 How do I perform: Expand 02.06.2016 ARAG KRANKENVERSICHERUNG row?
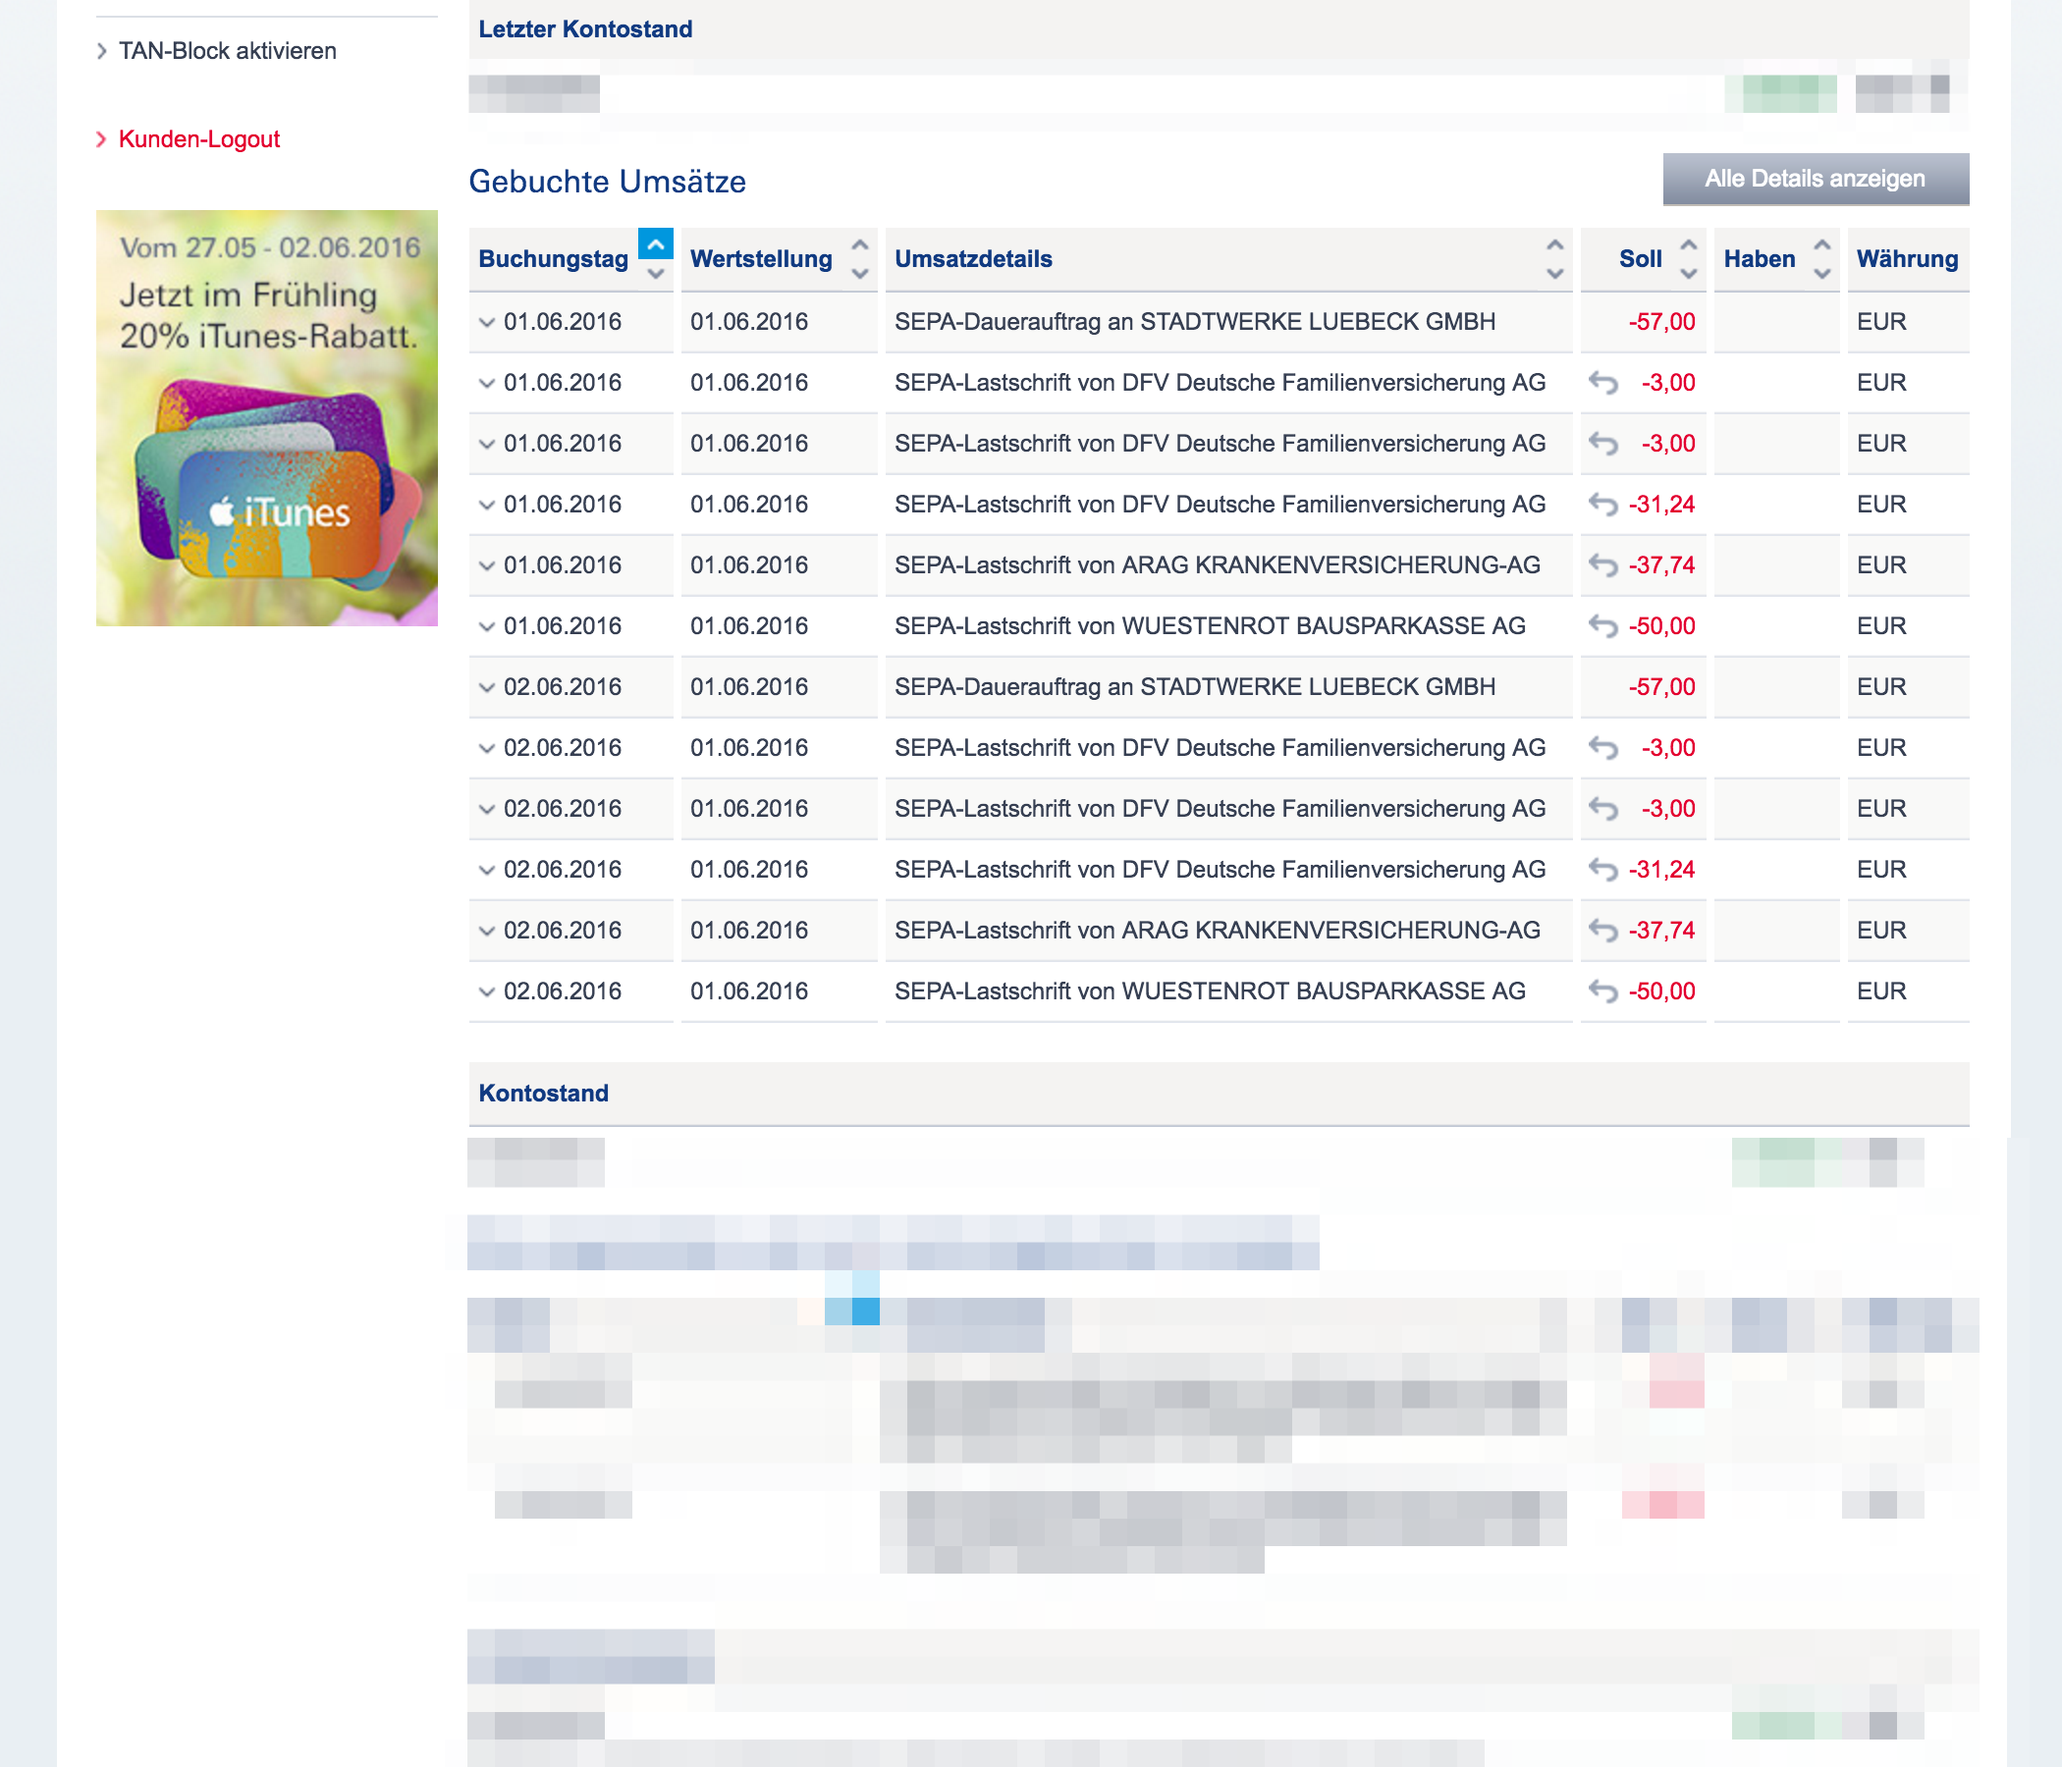click(487, 931)
